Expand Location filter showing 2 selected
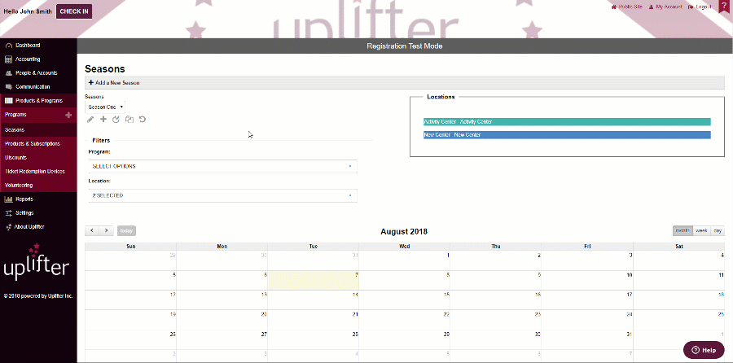Screen dimensions: 733x363 click(x=222, y=195)
